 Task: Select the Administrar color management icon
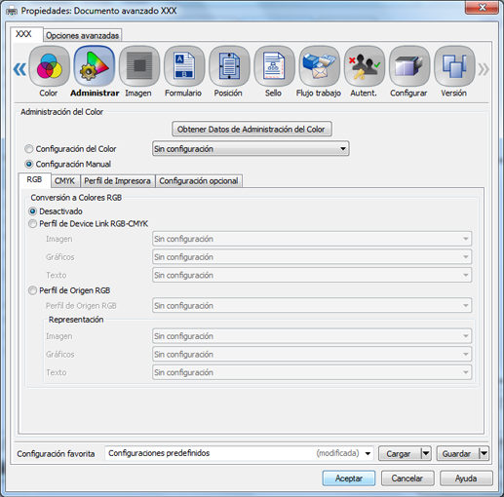95,66
